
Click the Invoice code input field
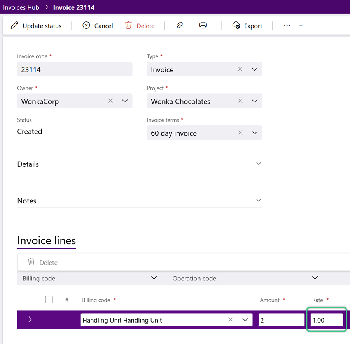pos(75,69)
